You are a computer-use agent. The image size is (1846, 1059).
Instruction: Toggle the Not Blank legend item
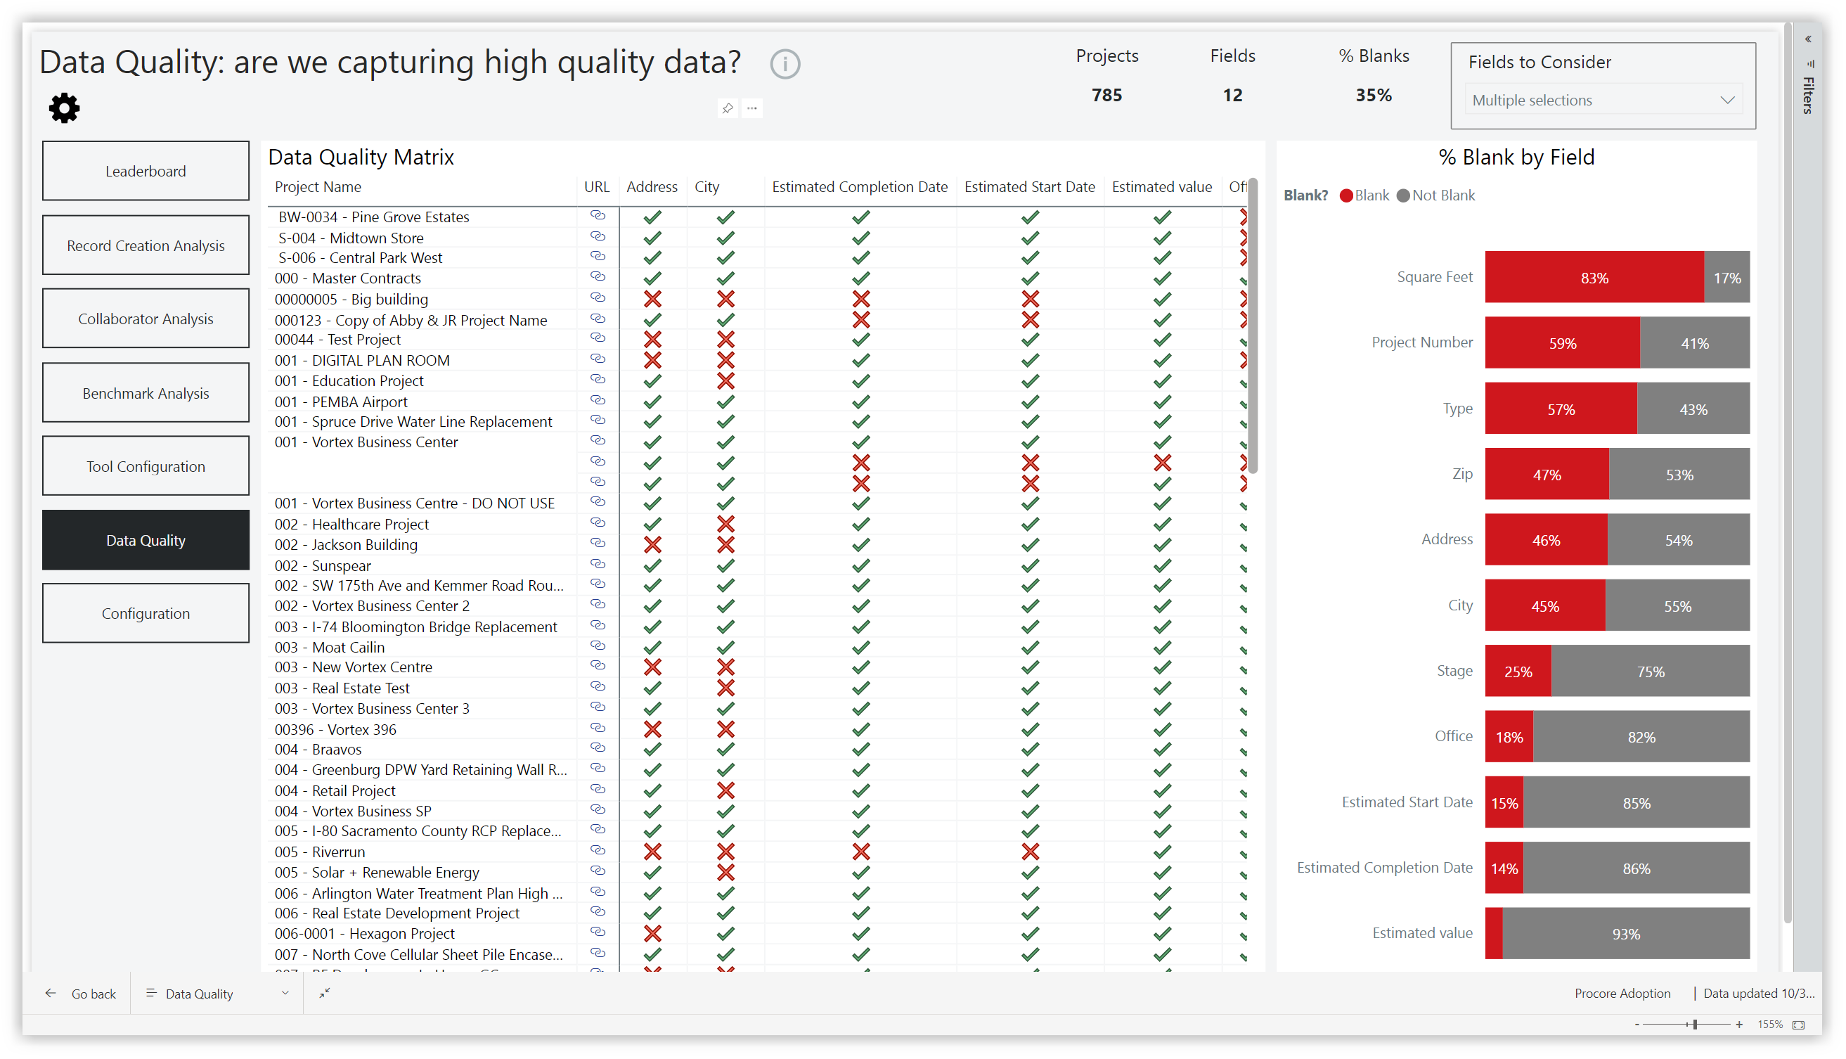click(1436, 195)
